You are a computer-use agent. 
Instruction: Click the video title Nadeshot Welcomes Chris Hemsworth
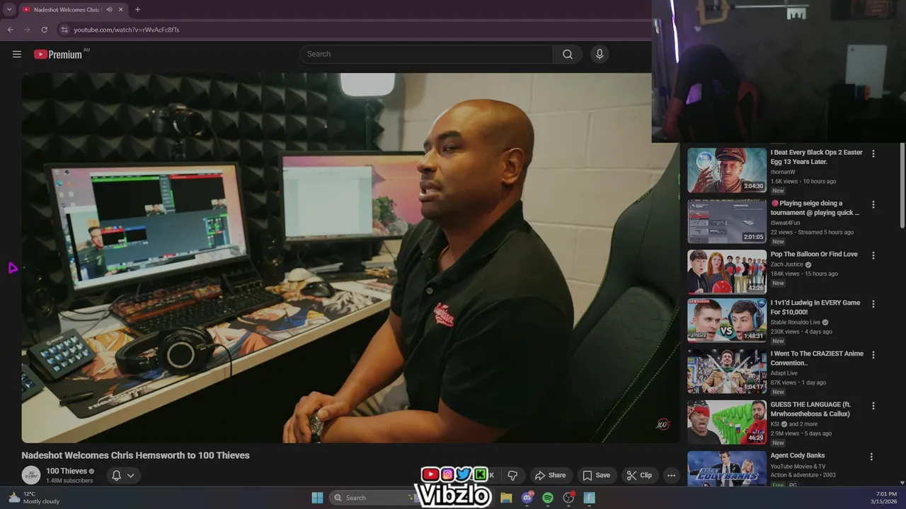pyautogui.click(x=135, y=455)
